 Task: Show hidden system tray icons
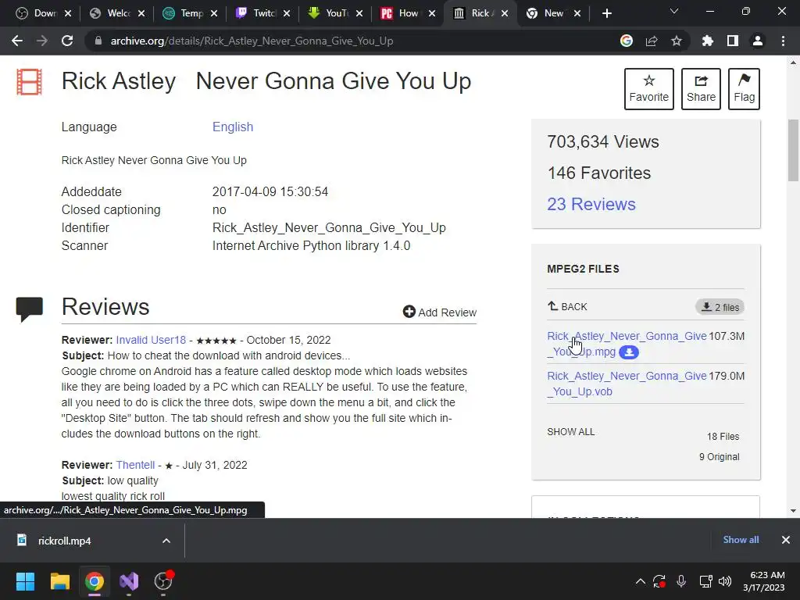click(641, 581)
